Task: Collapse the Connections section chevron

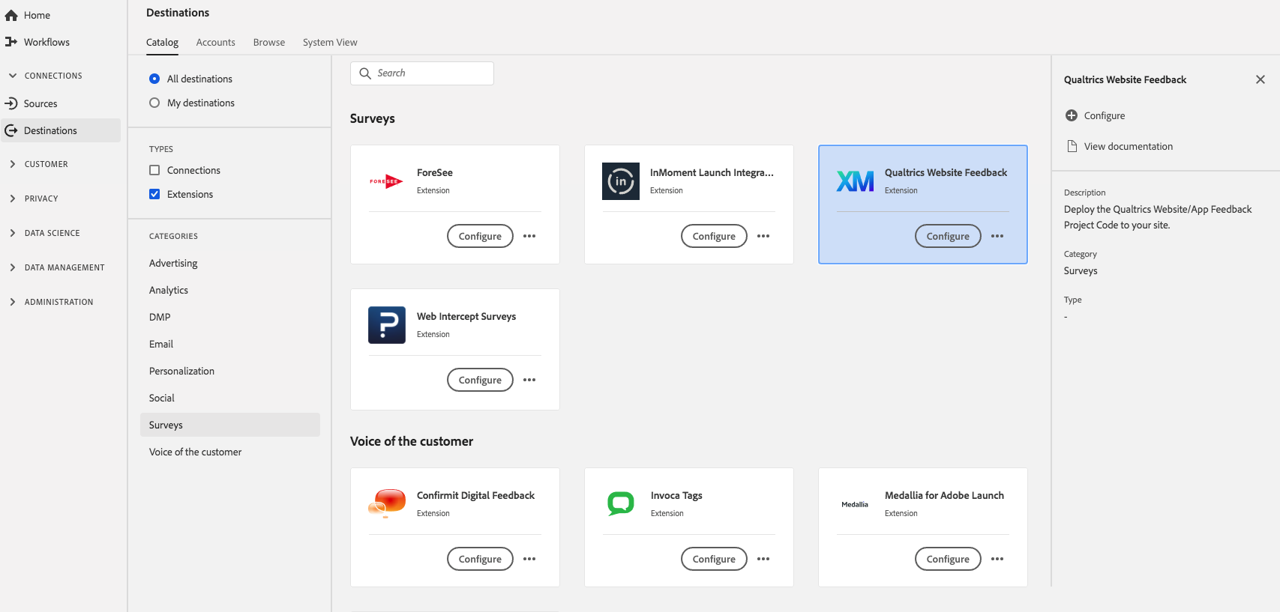Action: (13, 76)
